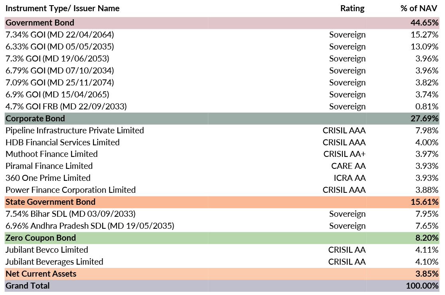Select the Corporate Bond category header

[35, 119]
